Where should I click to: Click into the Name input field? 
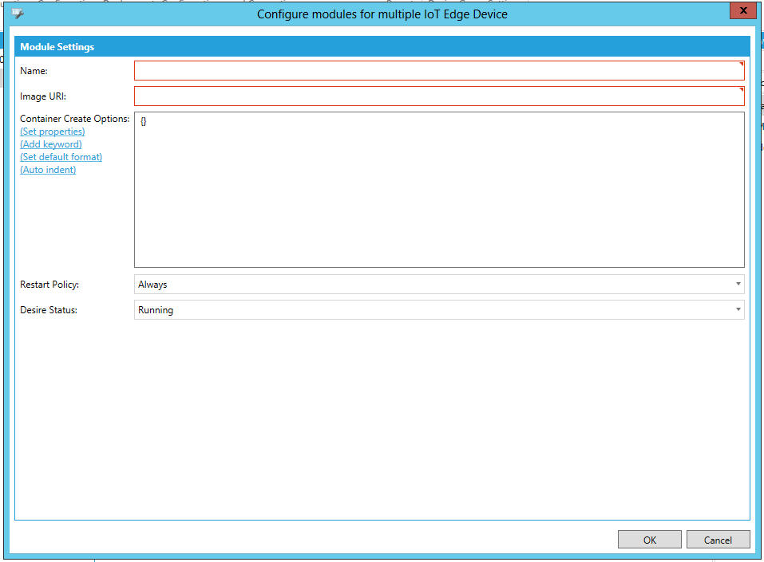tap(439, 71)
